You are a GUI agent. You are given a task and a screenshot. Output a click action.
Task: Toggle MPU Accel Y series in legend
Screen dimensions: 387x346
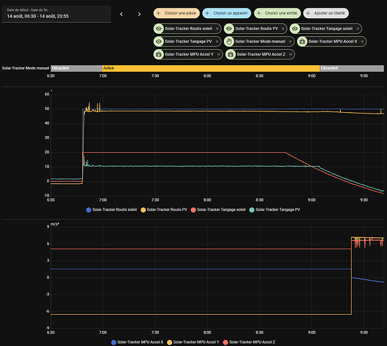[x=193, y=343]
